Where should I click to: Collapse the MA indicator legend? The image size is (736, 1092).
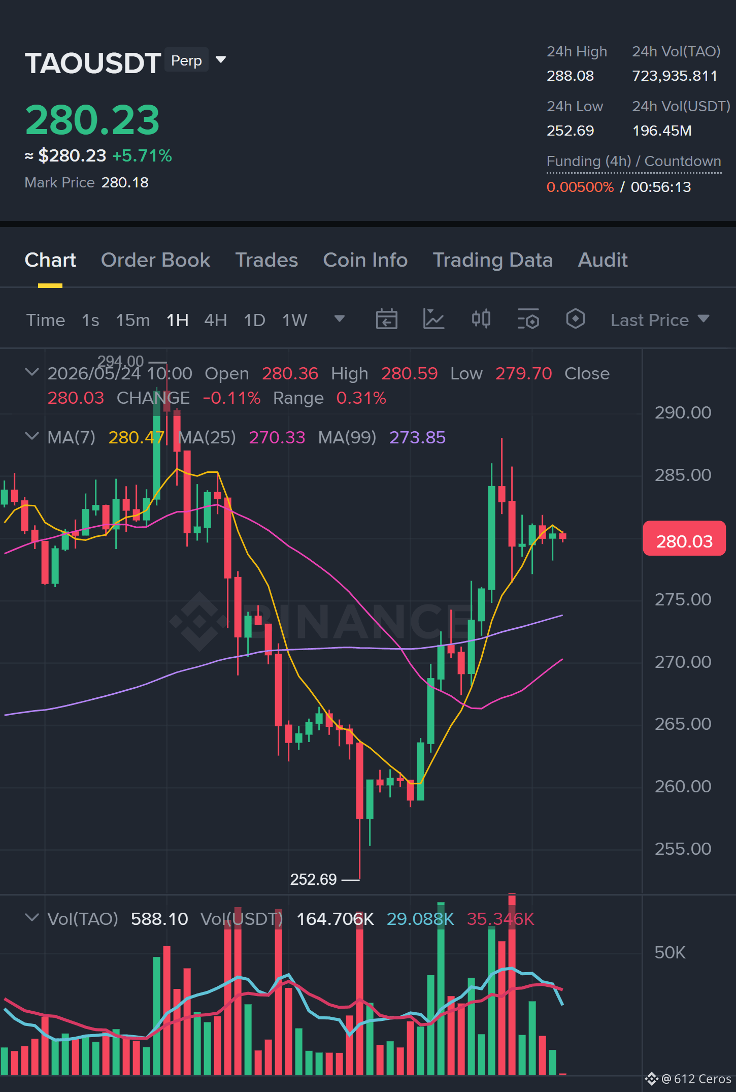pos(32,436)
